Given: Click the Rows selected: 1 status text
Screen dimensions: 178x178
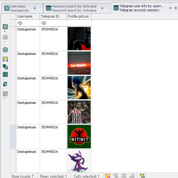Looking at the screenshot, I should (x=53, y=176).
